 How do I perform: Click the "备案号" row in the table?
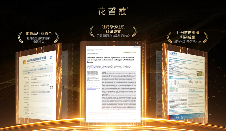click(37, 82)
